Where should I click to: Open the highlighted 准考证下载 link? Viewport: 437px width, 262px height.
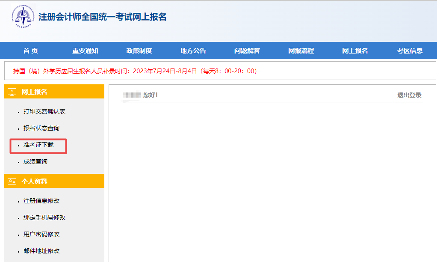pyautogui.click(x=38, y=145)
